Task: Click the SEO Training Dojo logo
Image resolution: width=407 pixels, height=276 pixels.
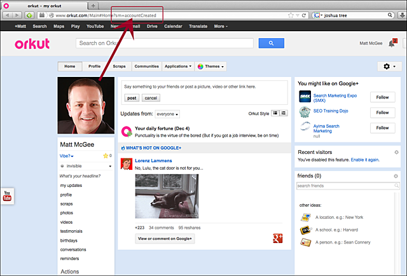Action: tap(305, 112)
